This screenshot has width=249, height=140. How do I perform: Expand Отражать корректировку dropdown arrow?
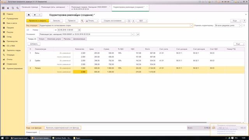(240, 25)
